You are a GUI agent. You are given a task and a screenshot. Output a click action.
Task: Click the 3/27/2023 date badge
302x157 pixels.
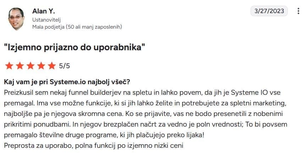pyautogui.click(x=269, y=11)
